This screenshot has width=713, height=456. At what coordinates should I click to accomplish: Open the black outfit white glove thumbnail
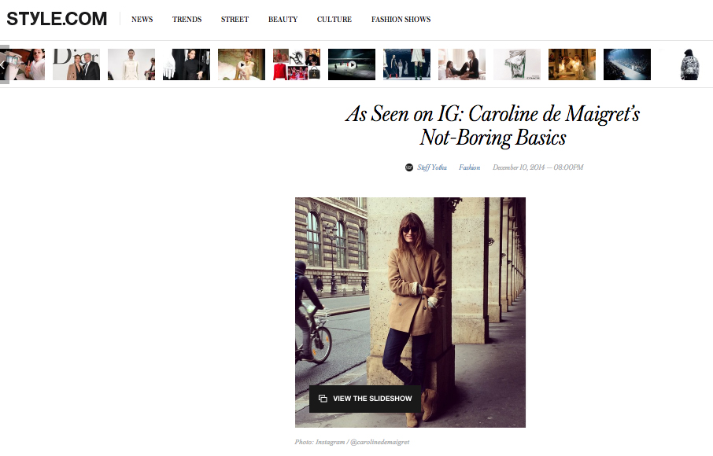click(187, 64)
